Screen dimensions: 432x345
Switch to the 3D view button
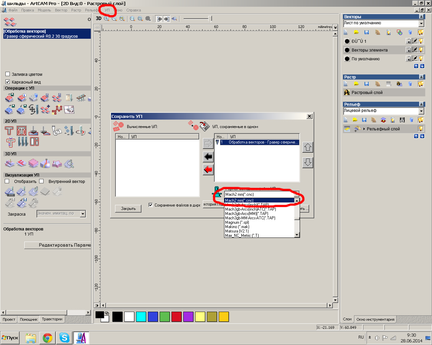tap(99, 19)
